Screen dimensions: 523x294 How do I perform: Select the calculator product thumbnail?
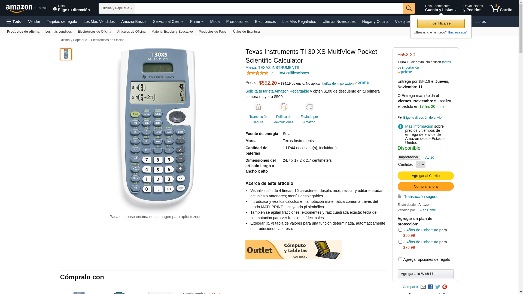point(66,54)
